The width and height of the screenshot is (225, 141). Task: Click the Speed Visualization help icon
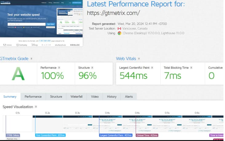click(x=36, y=107)
